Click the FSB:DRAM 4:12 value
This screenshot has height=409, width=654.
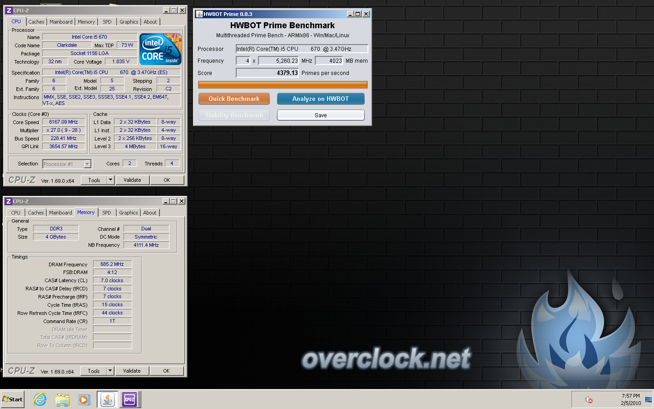pos(112,272)
